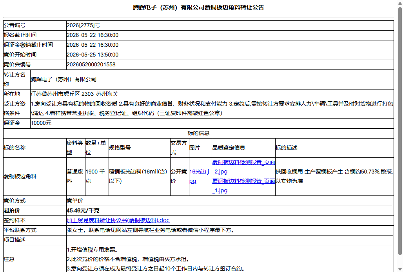Click the 普通废料 waste type cell
The height and width of the screenshot is (272, 403).
point(76,177)
